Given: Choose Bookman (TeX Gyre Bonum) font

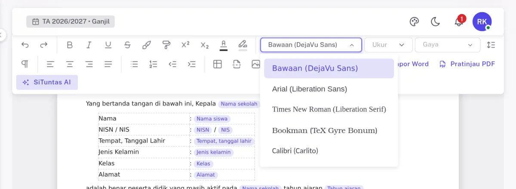Looking at the screenshot, I should (x=329, y=130).
